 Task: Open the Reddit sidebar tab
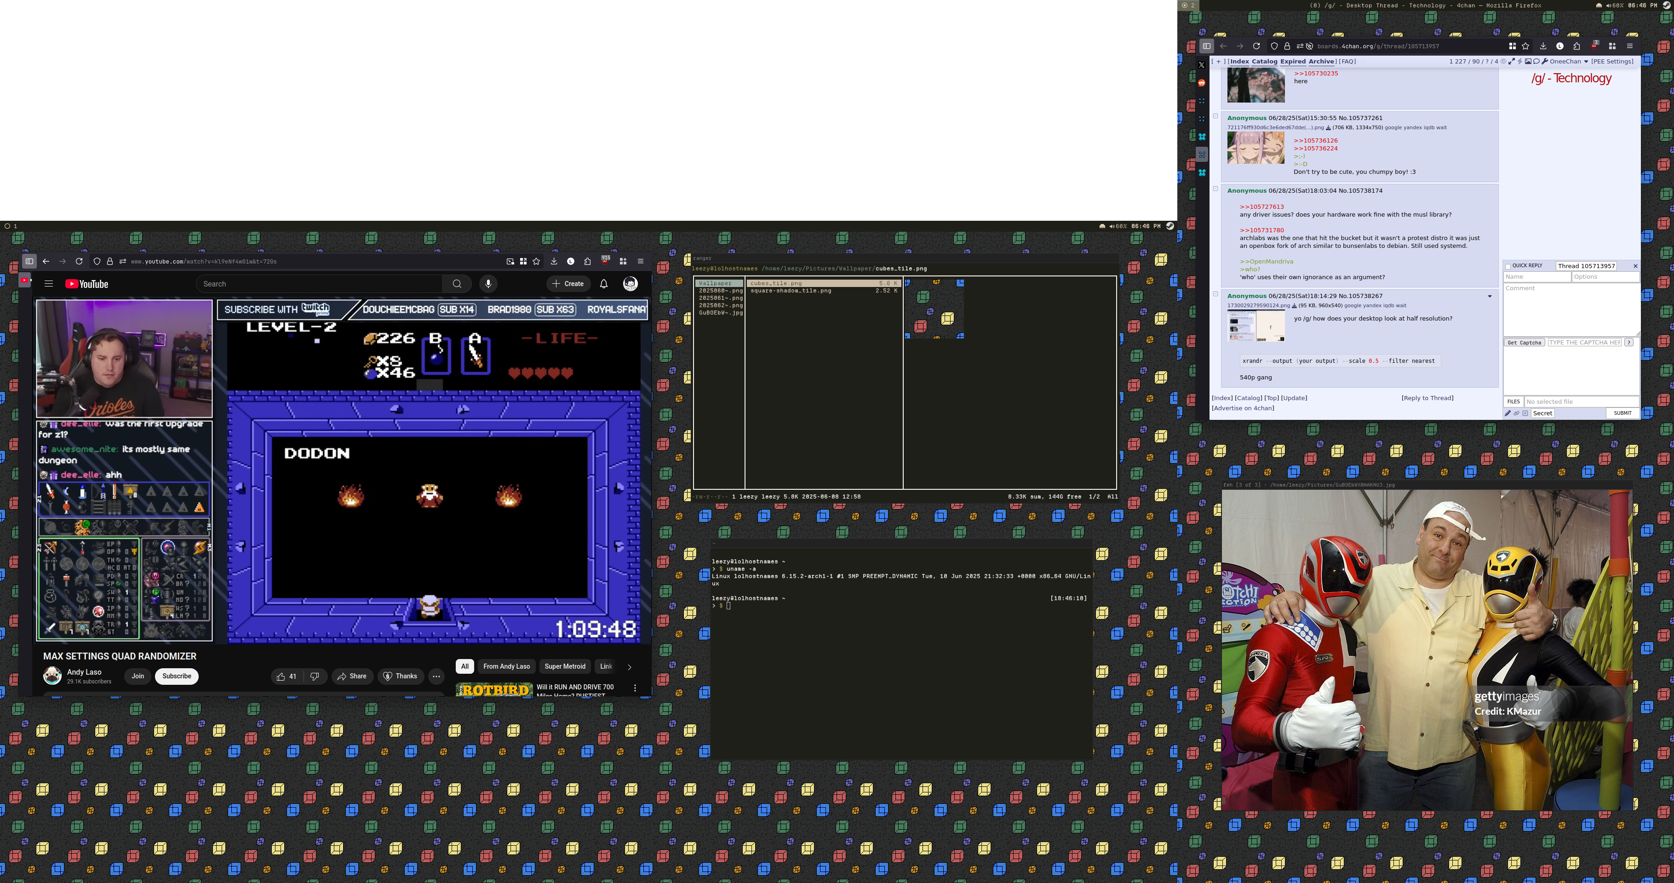[x=1202, y=82]
